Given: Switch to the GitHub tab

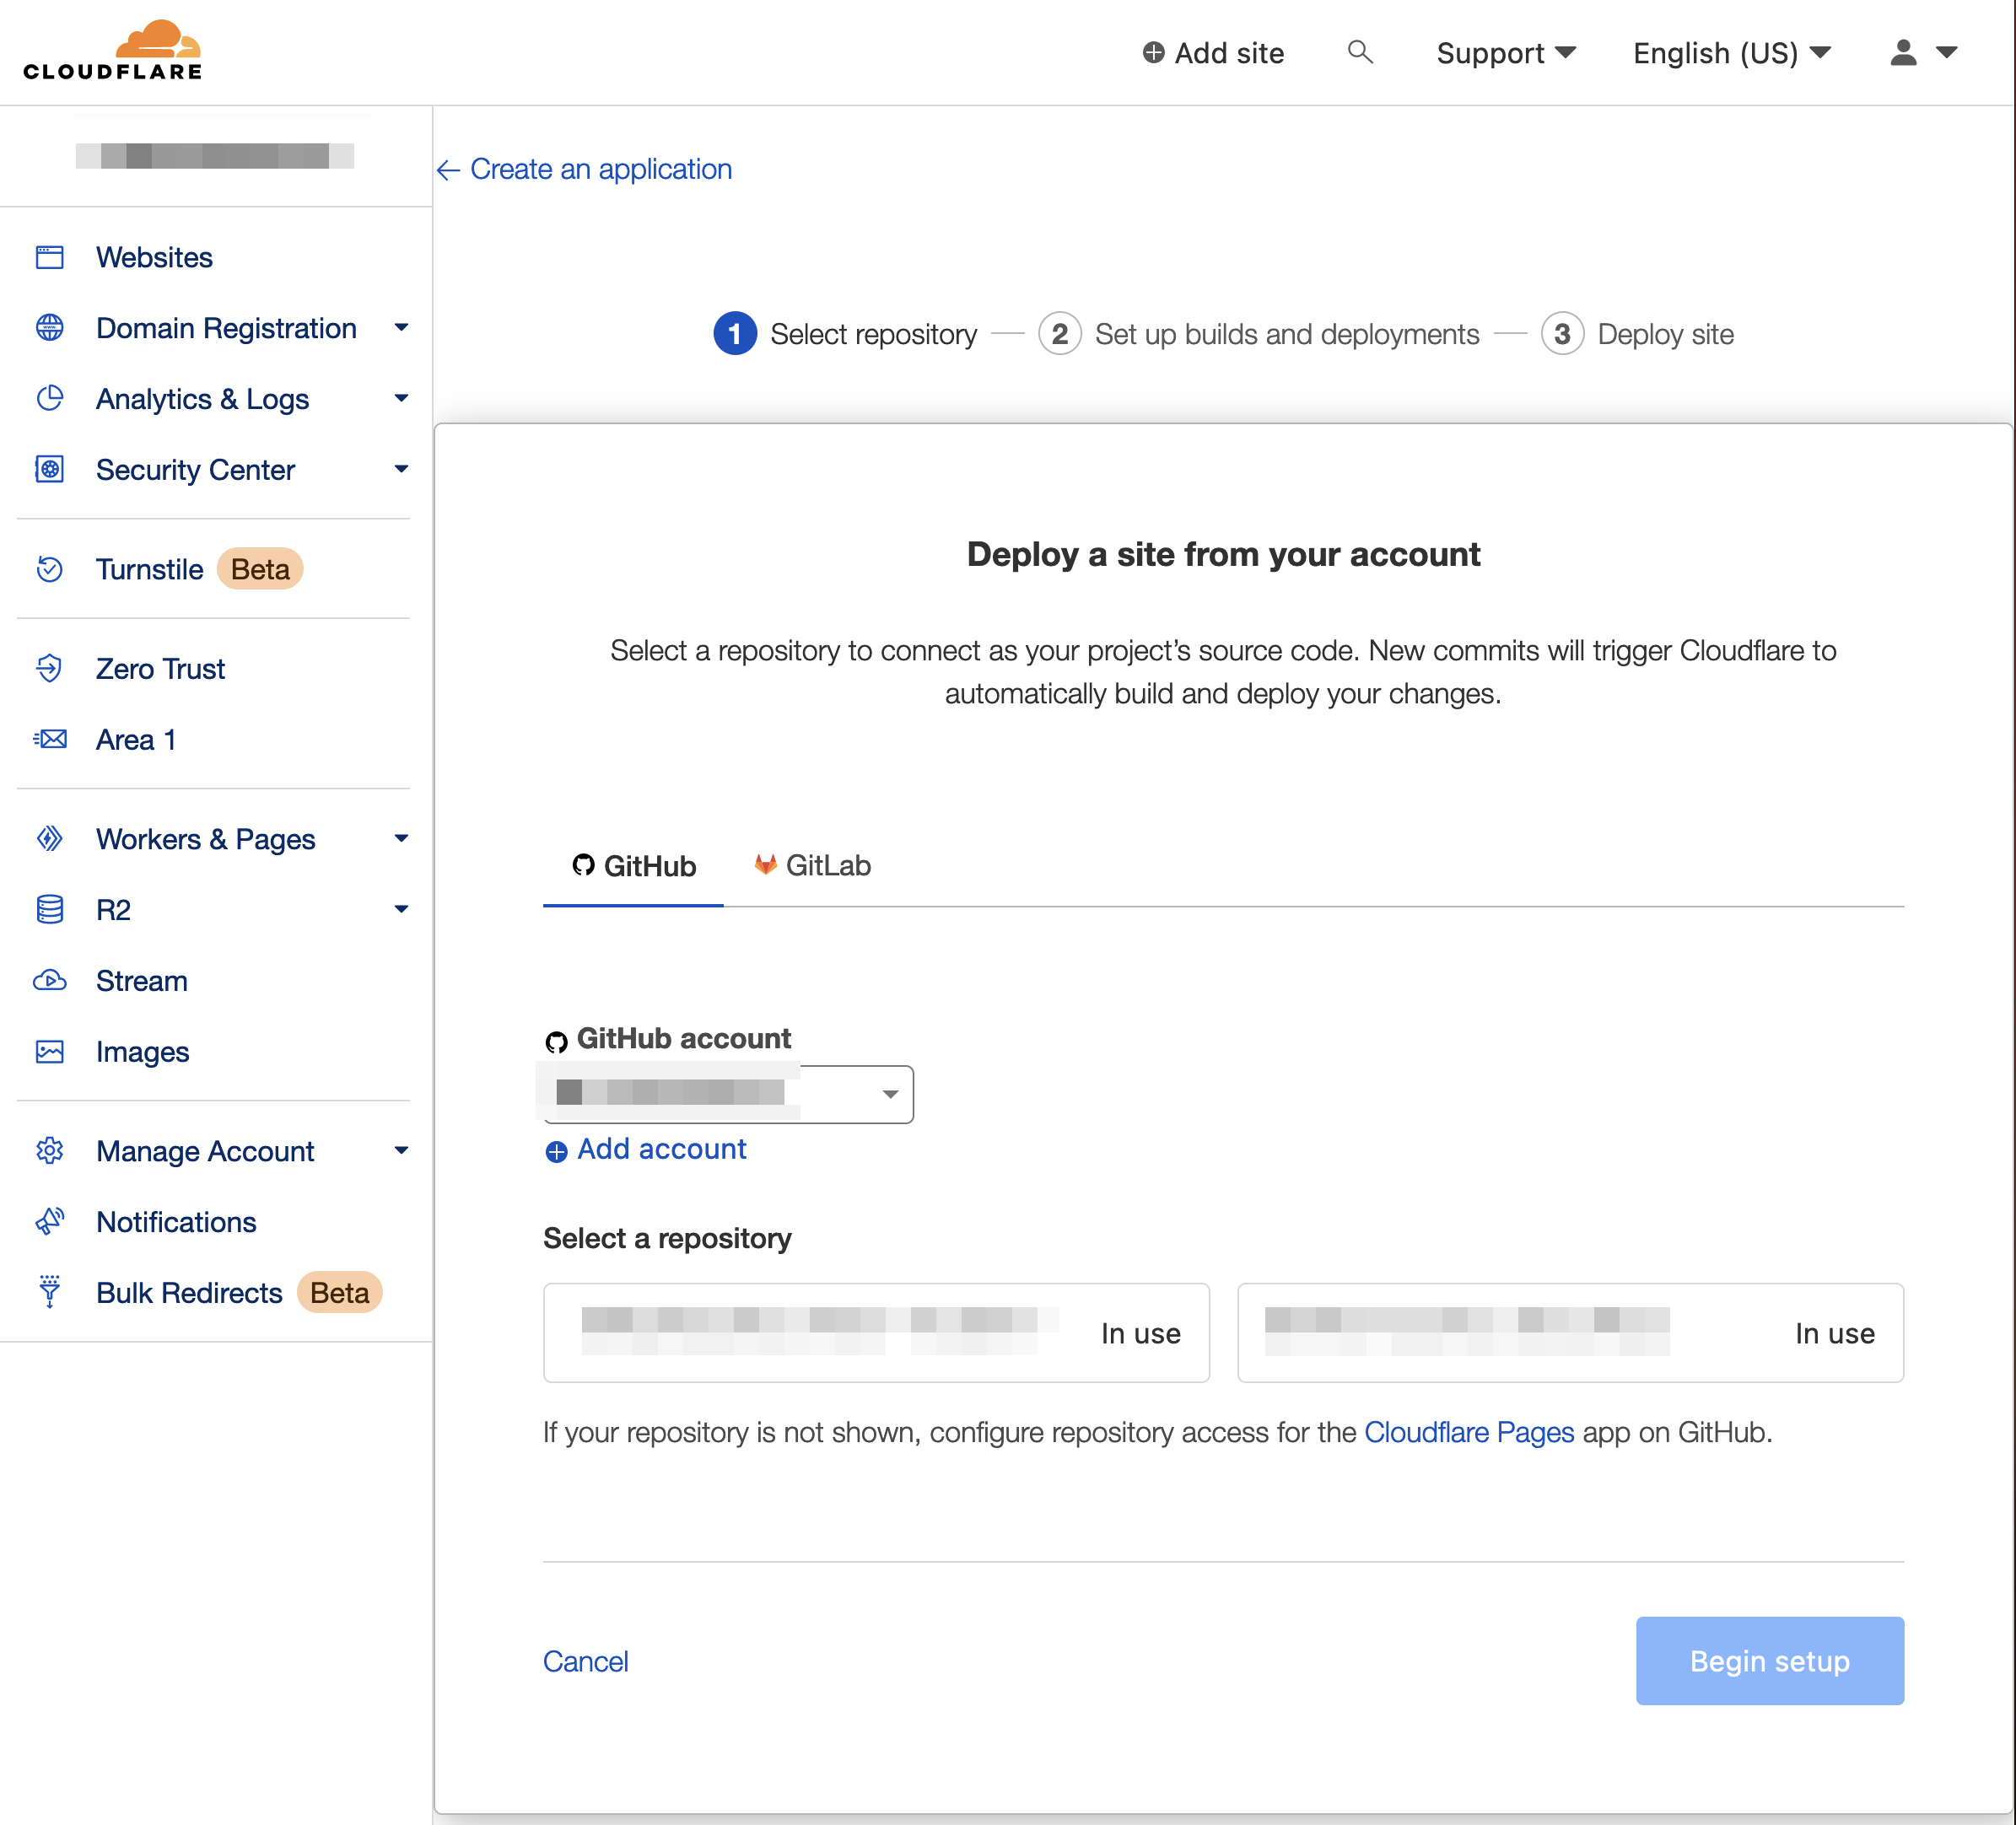Looking at the screenshot, I should point(634,866).
